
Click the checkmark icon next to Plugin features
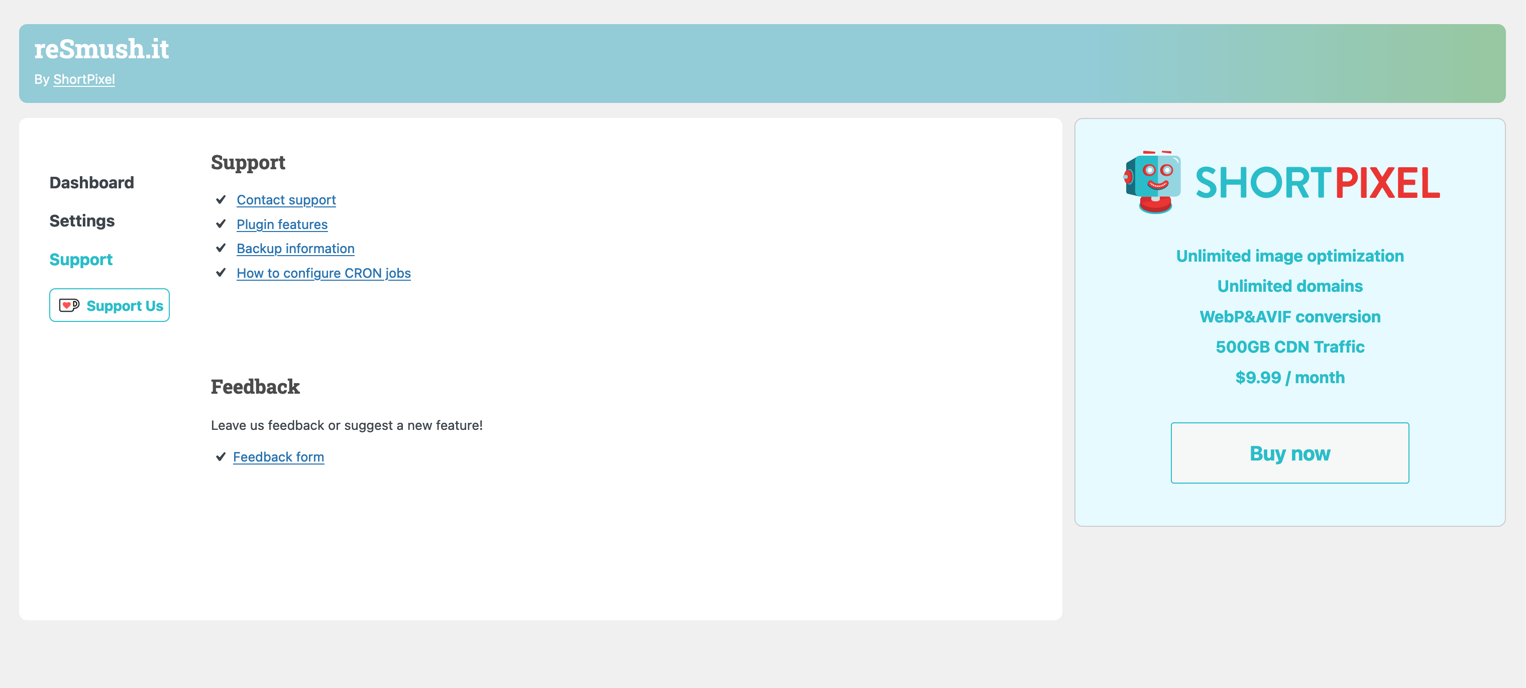[221, 223]
